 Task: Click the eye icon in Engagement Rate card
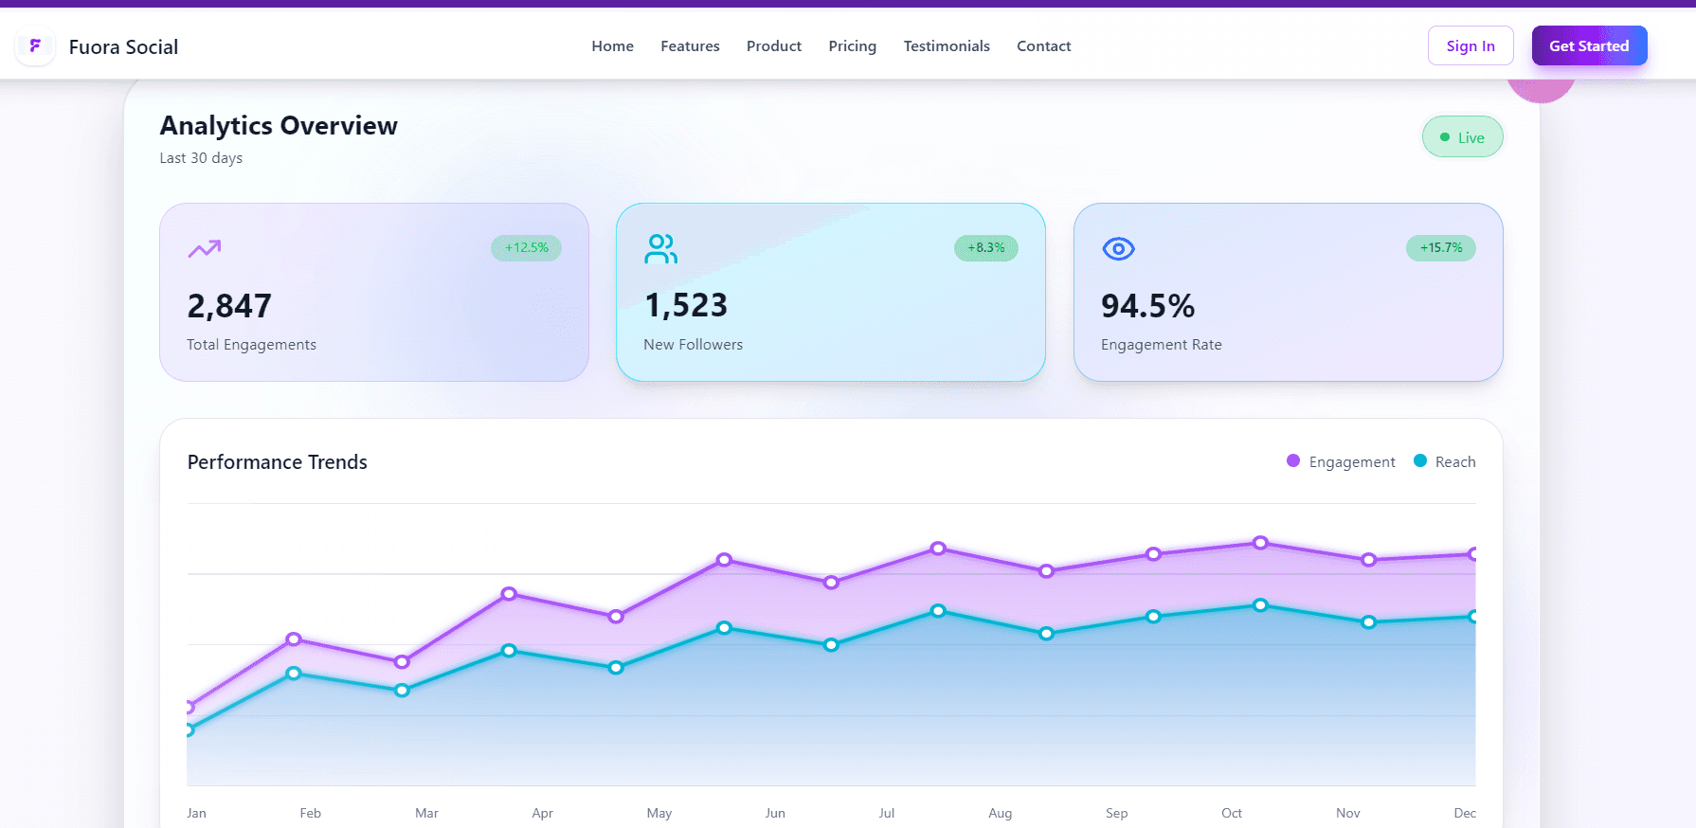click(1118, 249)
